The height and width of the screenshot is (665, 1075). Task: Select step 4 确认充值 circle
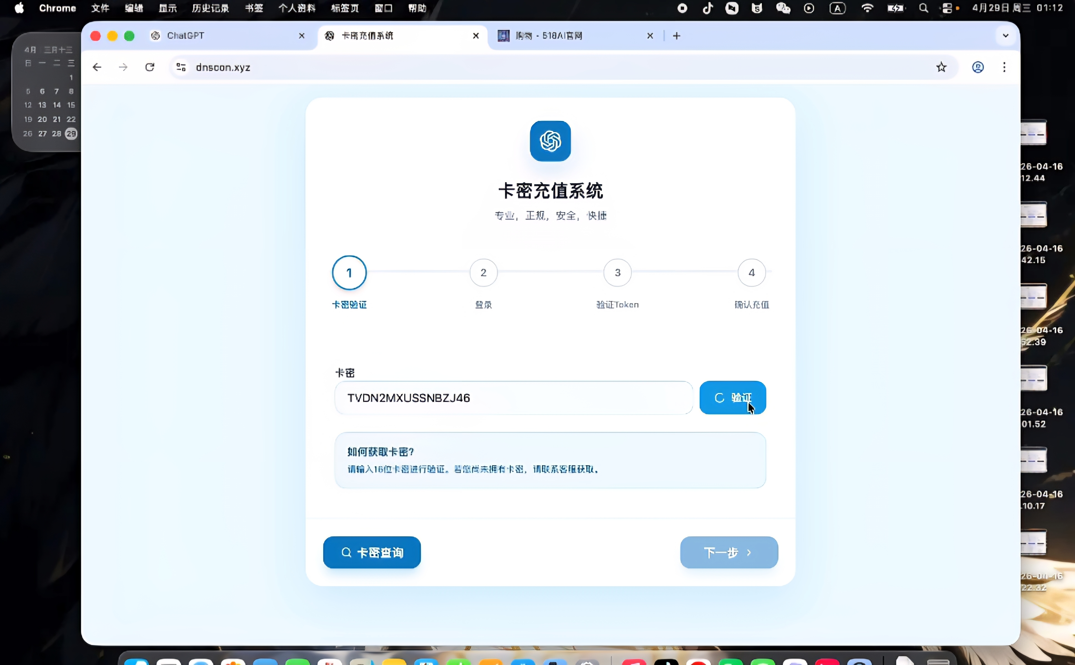pyautogui.click(x=752, y=273)
